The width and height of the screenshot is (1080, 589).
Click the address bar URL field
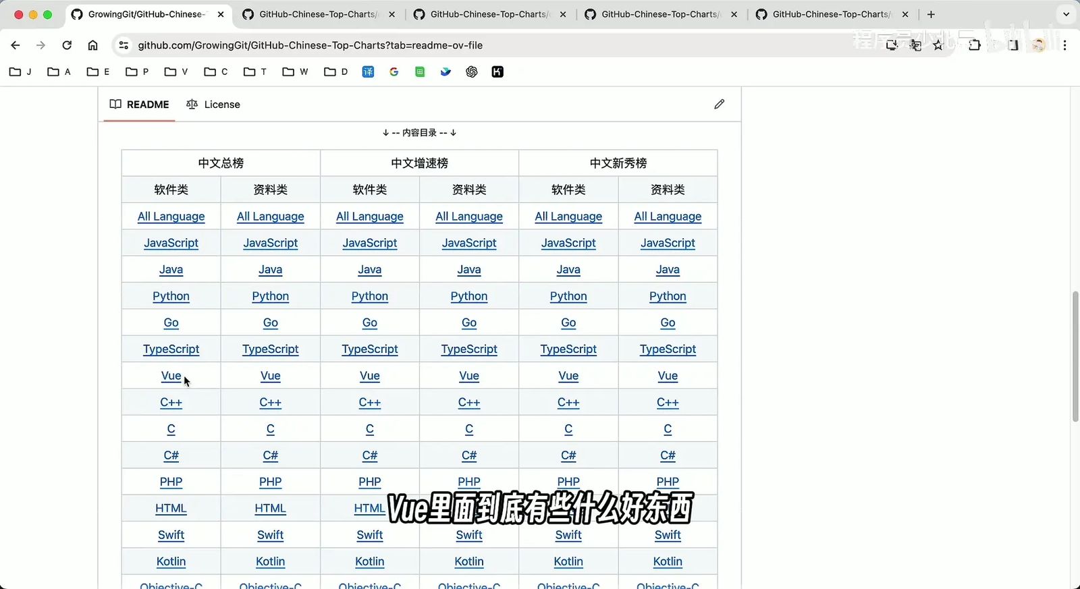[x=500, y=45]
